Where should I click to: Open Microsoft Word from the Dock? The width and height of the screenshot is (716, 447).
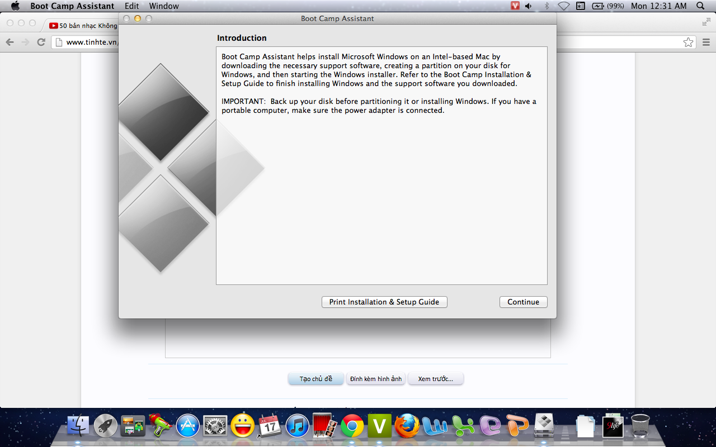tap(435, 426)
